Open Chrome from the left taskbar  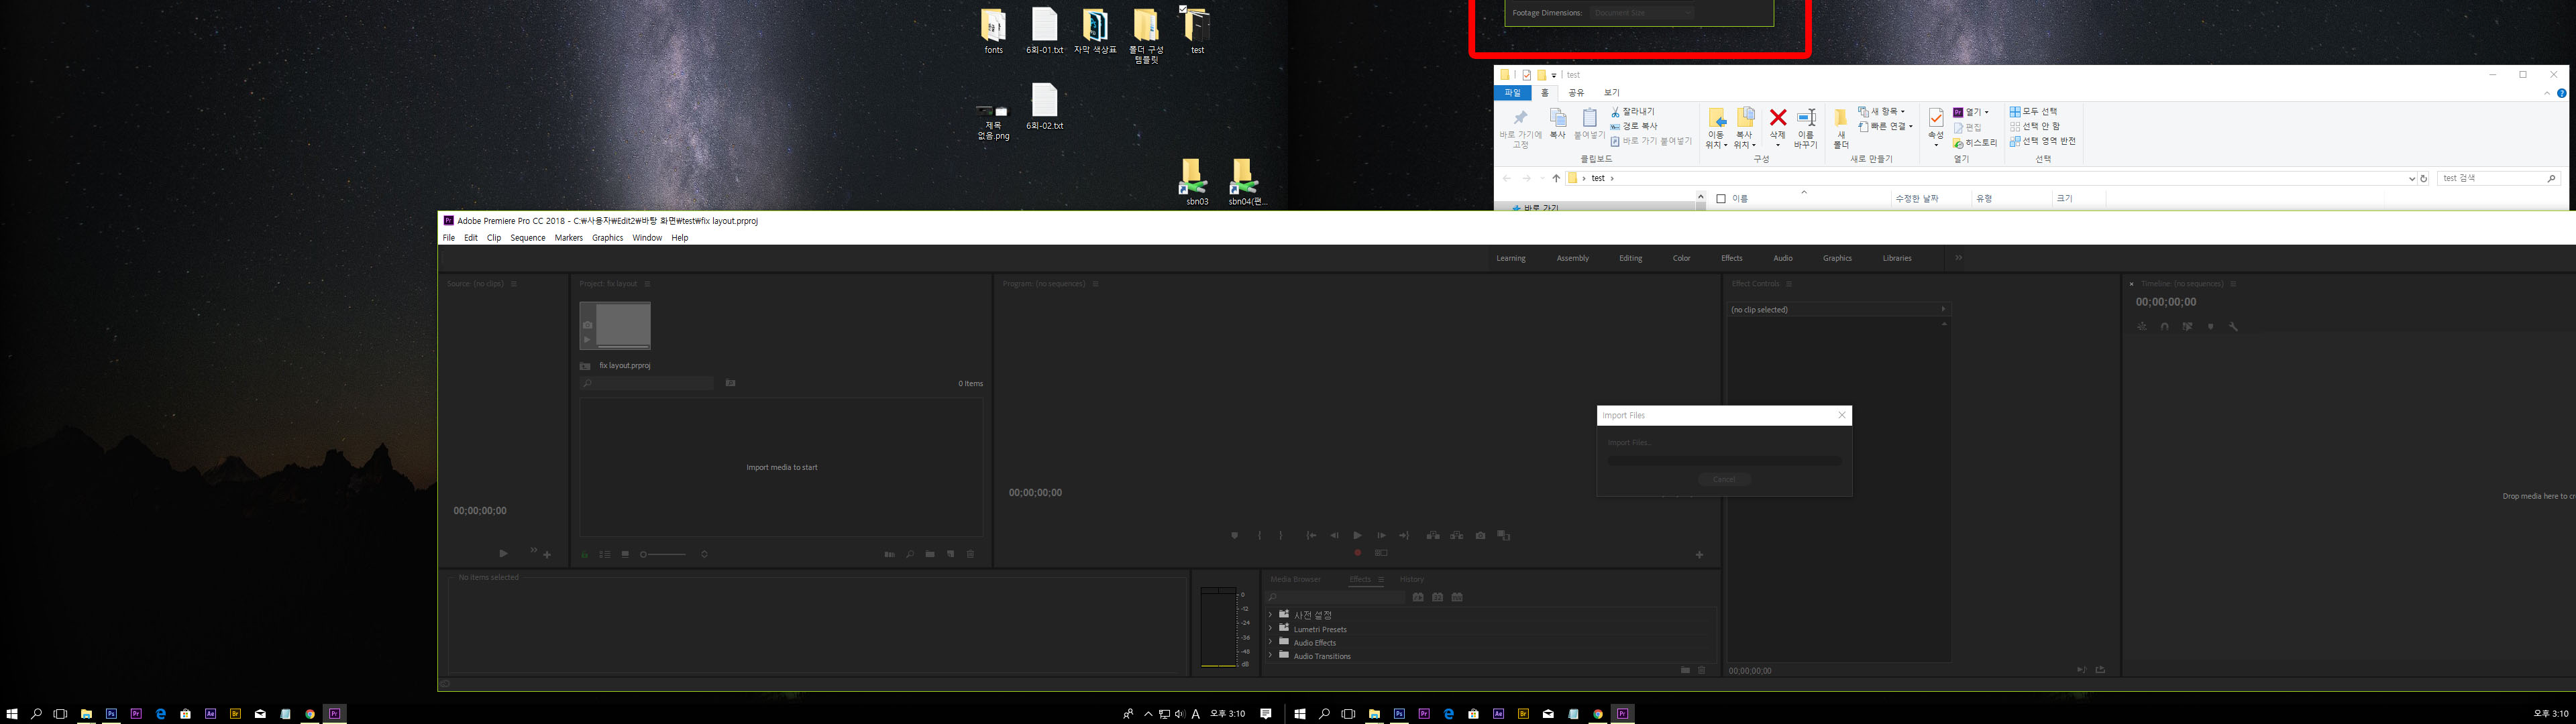click(310, 714)
